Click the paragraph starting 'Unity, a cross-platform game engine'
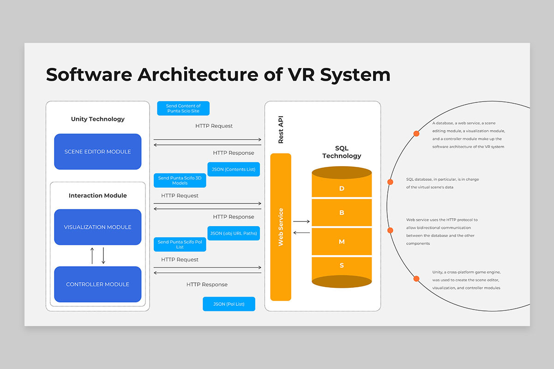 click(x=466, y=280)
